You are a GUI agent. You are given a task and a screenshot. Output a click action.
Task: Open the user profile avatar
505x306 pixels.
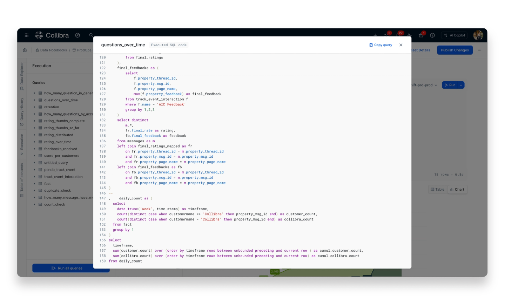tap(478, 35)
